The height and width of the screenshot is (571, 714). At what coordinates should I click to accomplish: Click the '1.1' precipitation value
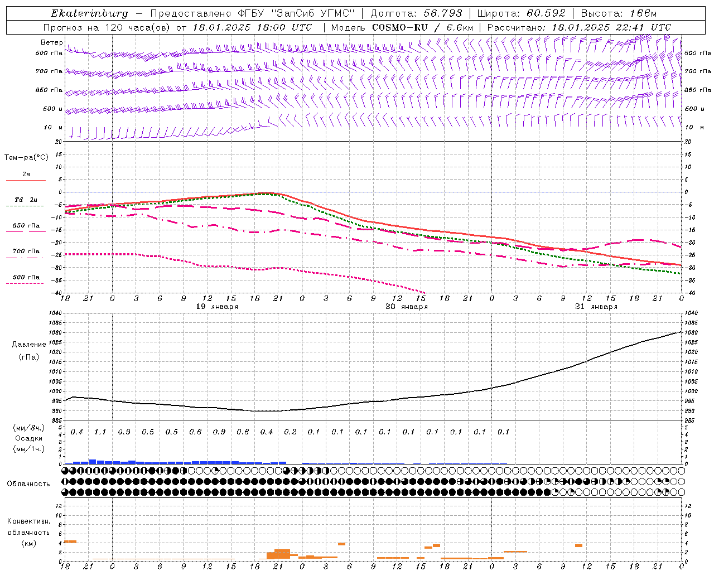pos(100,432)
